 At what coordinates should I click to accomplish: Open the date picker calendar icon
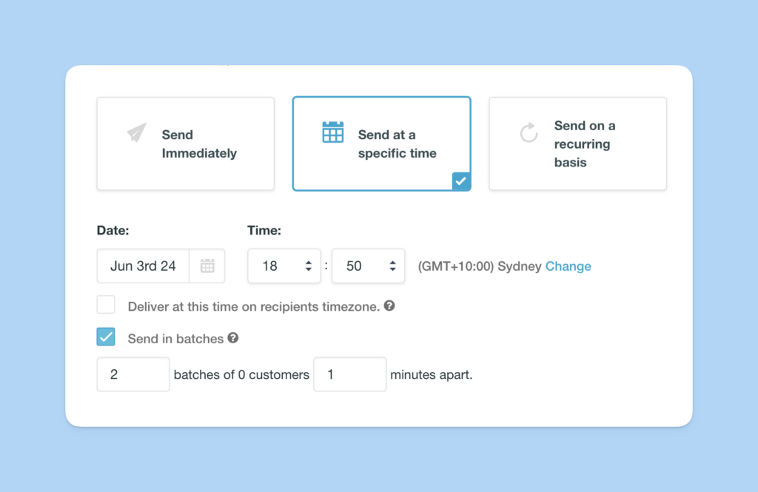207,266
